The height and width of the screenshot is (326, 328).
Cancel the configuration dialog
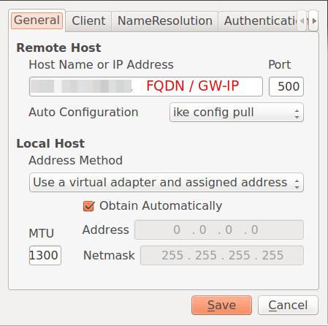tap(288, 305)
